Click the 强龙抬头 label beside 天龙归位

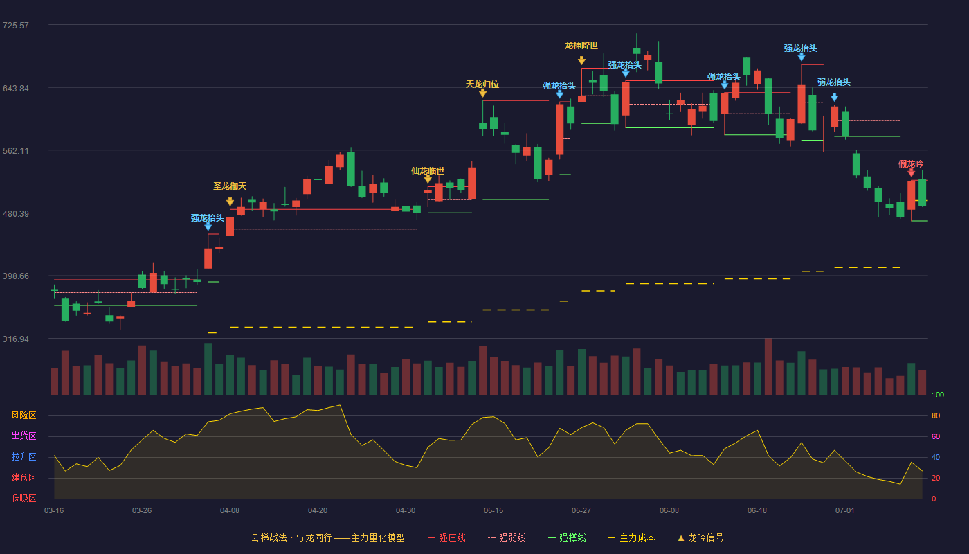559,86
